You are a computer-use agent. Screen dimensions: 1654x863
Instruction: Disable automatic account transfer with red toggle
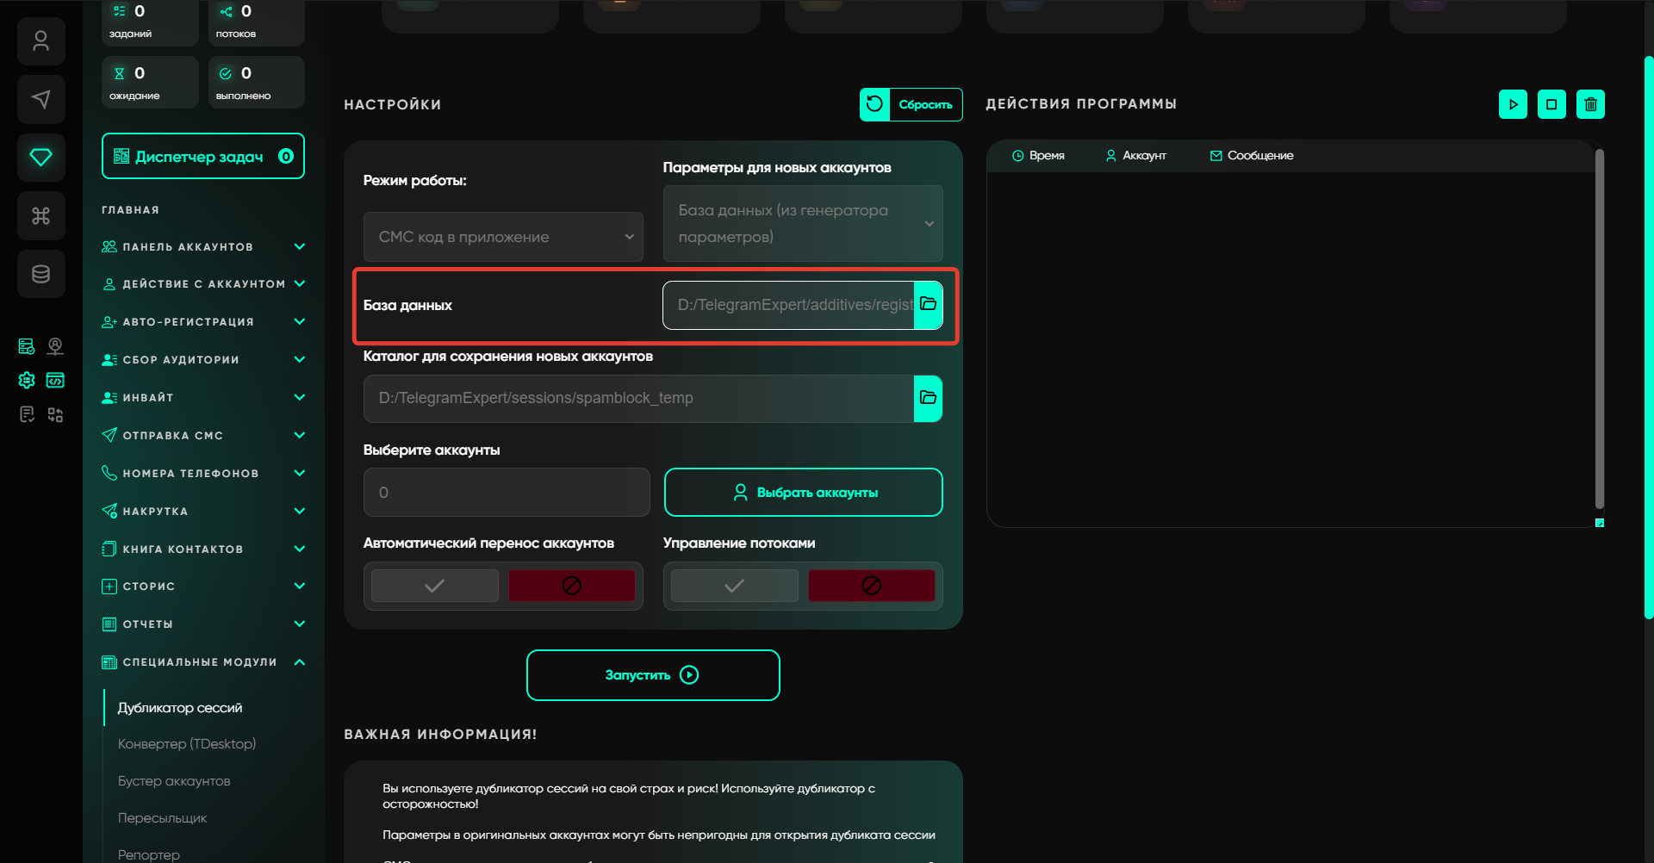[x=571, y=586]
